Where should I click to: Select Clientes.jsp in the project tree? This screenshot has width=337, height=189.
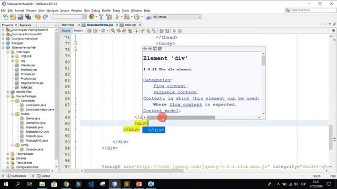28,65
